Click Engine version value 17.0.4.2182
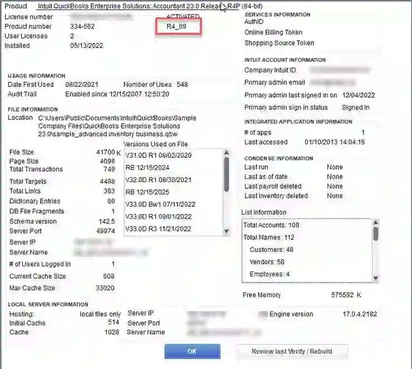Viewport: 412px width, 369px height. 360,314
